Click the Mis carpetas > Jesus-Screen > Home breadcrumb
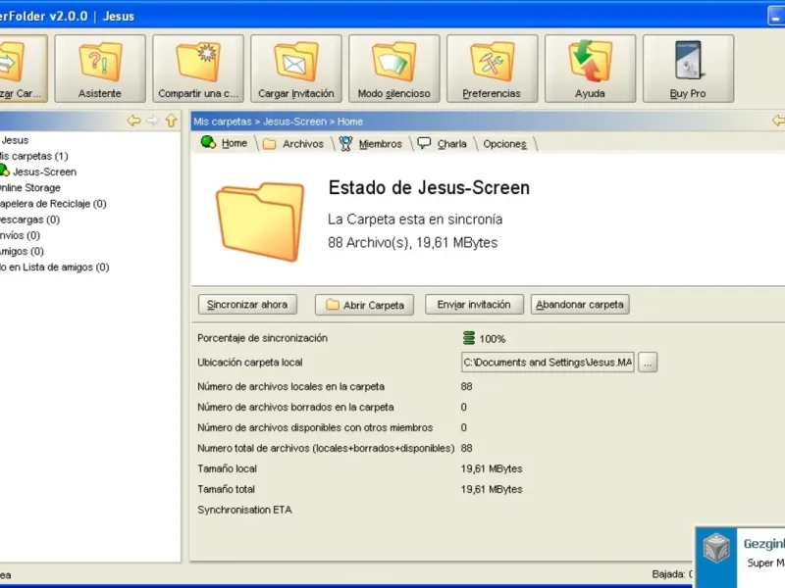 pos(278,122)
